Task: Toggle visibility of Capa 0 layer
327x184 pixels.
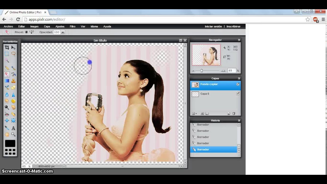Action: pyautogui.click(x=238, y=94)
